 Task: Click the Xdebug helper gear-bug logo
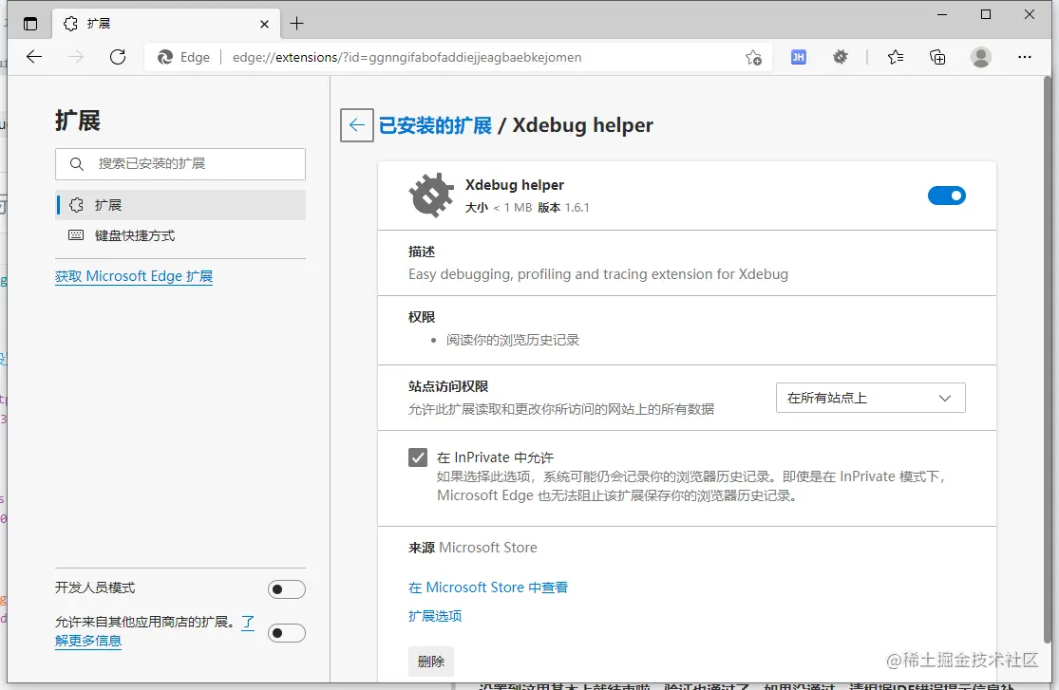(x=431, y=196)
